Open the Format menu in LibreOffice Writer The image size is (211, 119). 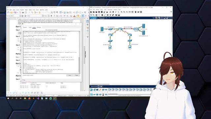(x=22, y=10)
